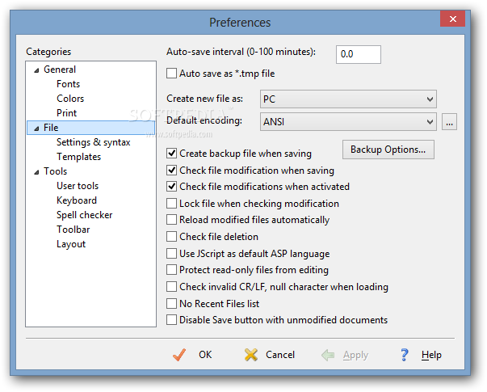The height and width of the screenshot is (392, 487).
Task: Focus the Auto-save interval input field
Action: pyautogui.click(x=359, y=54)
